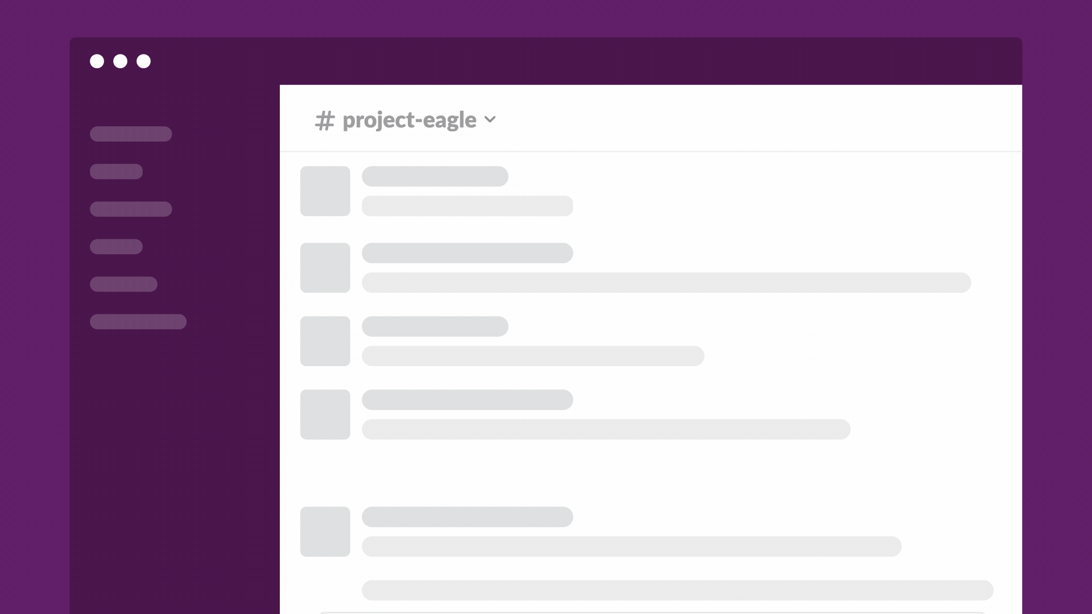Select the topmost sidebar channel placeholder
Screen dimensions: 1092x614
click(x=131, y=134)
